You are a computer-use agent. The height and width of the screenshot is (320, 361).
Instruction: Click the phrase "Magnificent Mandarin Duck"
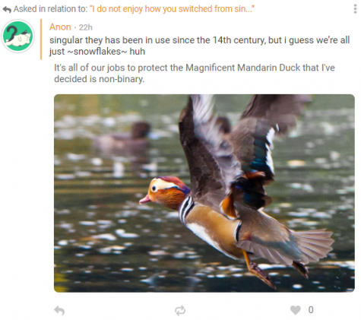tap(231, 68)
